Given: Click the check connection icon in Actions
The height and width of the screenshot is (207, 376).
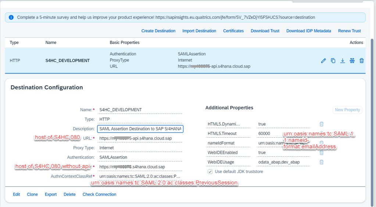Looking at the screenshot, I should coord(352,61).
